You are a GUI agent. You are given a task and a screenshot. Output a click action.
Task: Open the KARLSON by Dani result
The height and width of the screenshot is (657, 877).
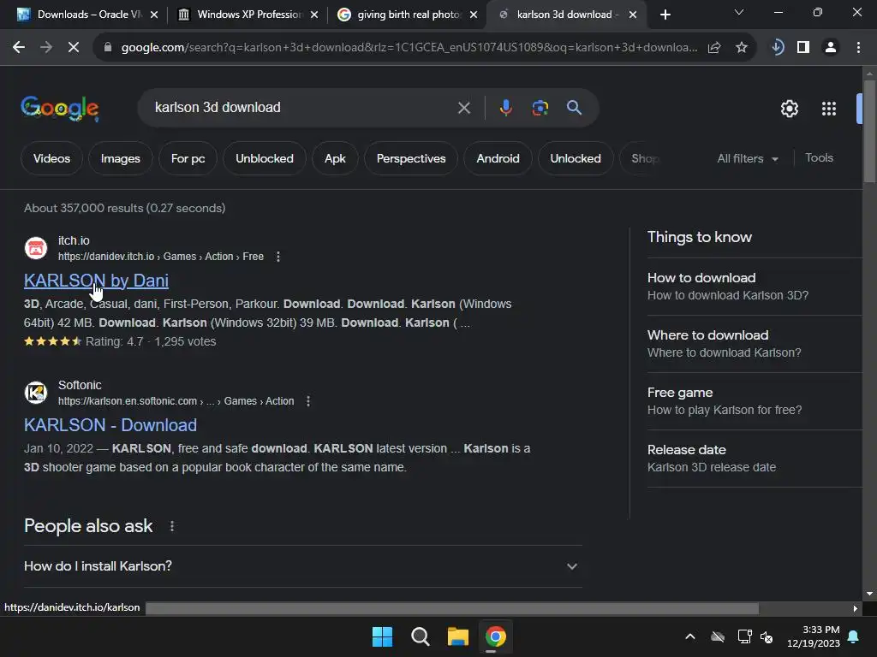[96, 281]
